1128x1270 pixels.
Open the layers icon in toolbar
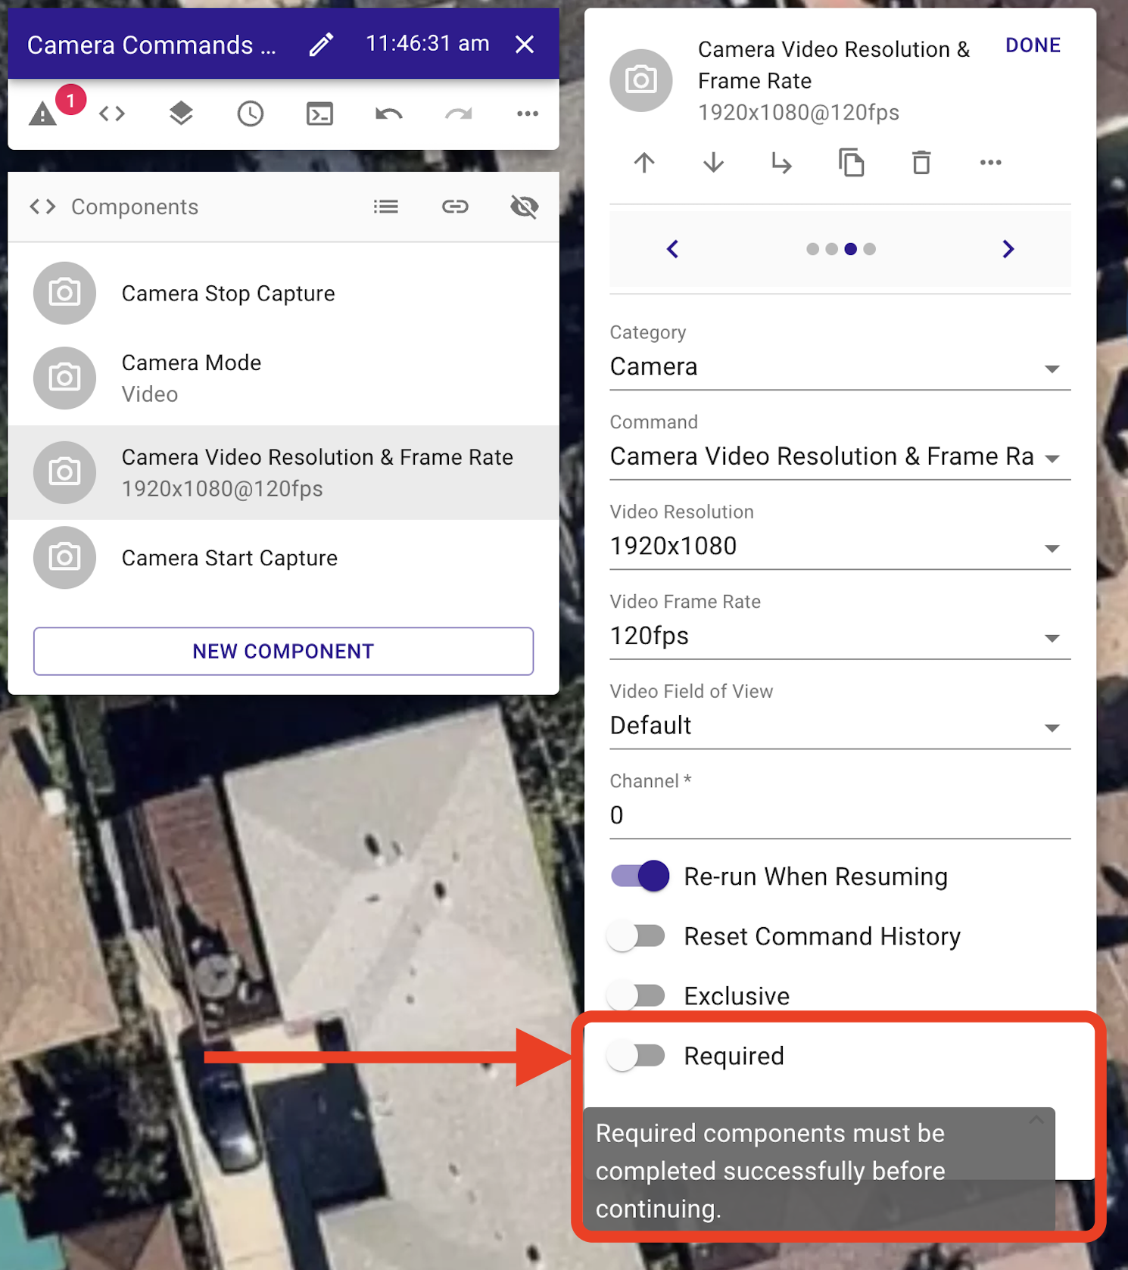pos(181,114)
